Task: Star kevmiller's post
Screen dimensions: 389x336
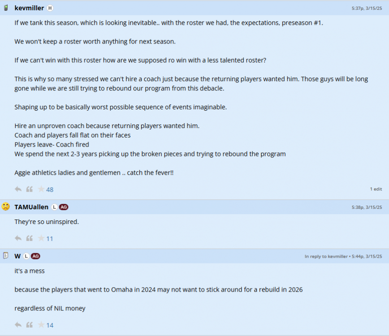Action: 41,189
